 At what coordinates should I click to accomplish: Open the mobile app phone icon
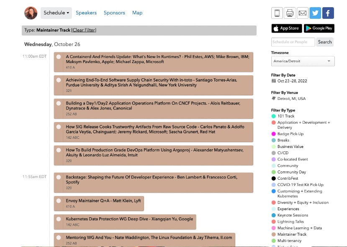277,13
